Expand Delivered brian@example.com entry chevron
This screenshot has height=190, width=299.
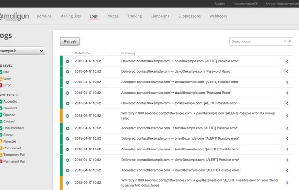287,139
